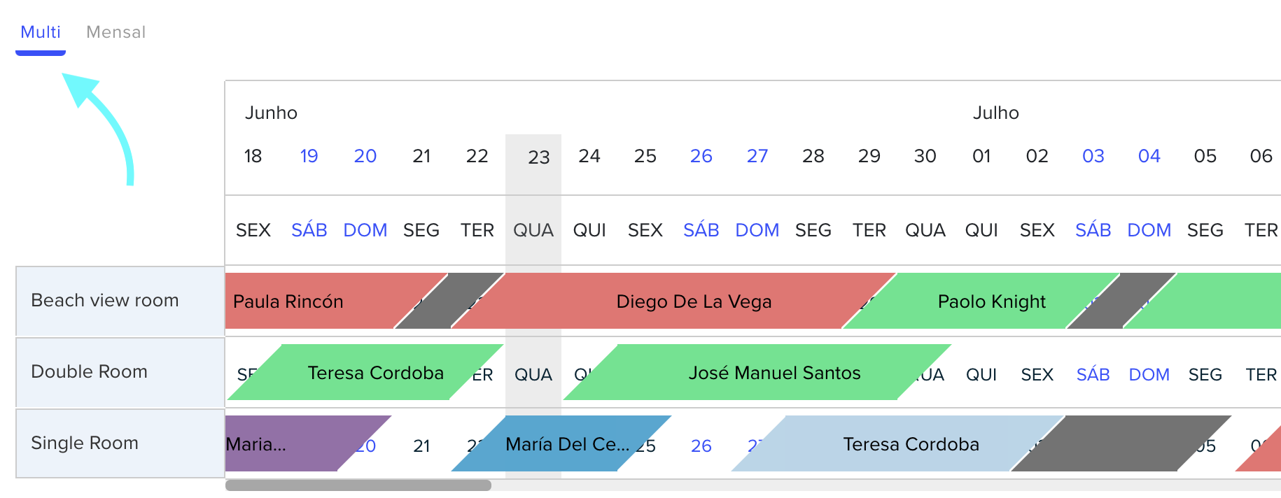Screen dimensions: 1281x498
Task: Click the horizontal scrollbar thumb
Action: point(358,485)
